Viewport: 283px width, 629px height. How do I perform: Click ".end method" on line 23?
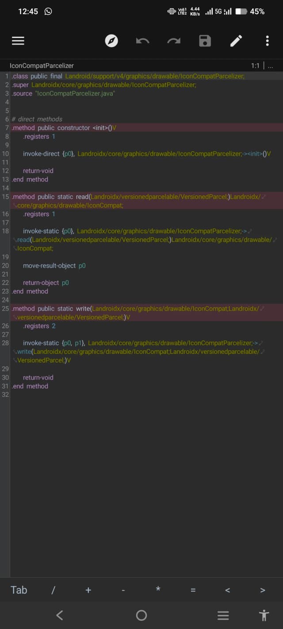coord(30,291)
